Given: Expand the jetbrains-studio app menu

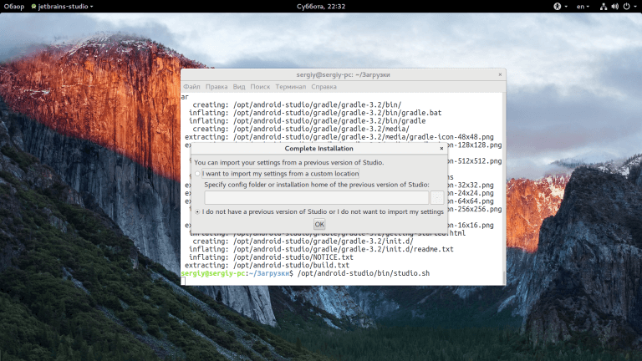Looking at the screenshot, I should coord(62,7).
